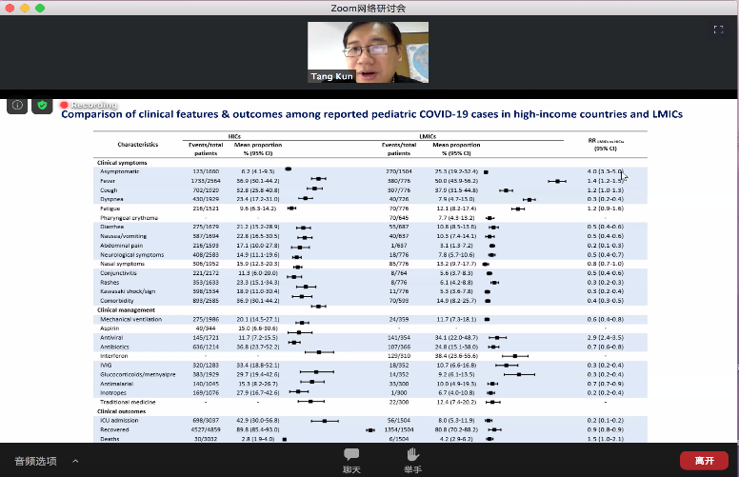Click the Clinical symptoms section heading
This screenshot has height=477, width=739.
pos(123,163)
